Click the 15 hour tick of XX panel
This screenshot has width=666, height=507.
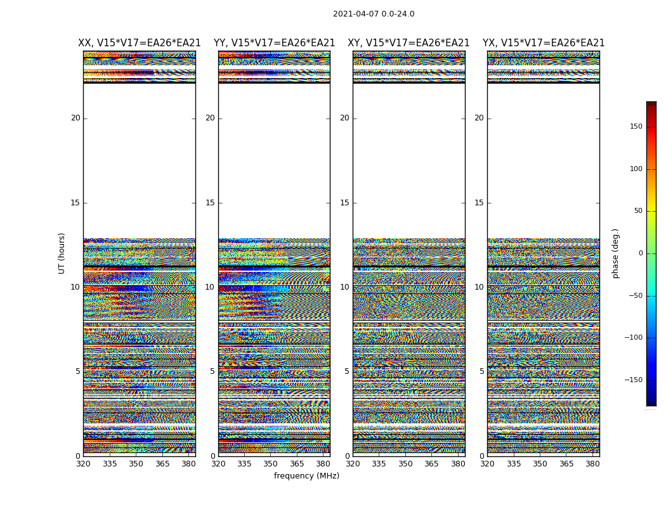75,203
